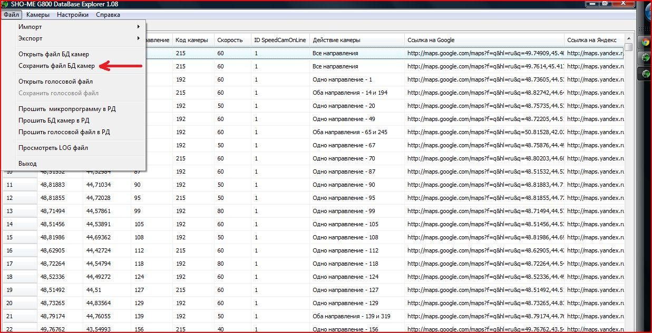Click the vertical scrollbar thumb
The image size is (652, 333).
click(629, 47)
